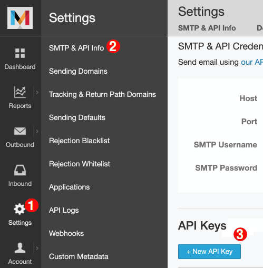
Task: Click the SMTP Password label
Action: pyautogui.click(x=226, y=168)
